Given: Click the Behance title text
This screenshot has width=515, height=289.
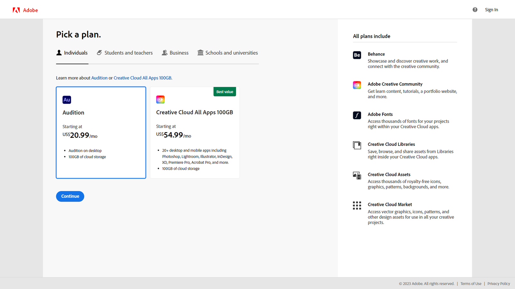Looking at the screenshot, I should tap(376, 54).
